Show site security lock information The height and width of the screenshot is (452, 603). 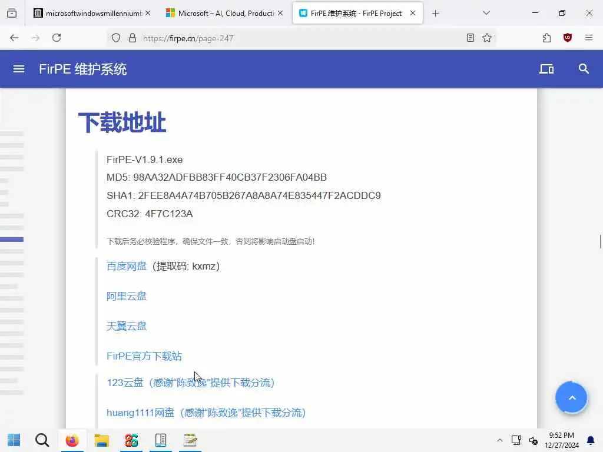pyautogui.click(x=132, y=38)
